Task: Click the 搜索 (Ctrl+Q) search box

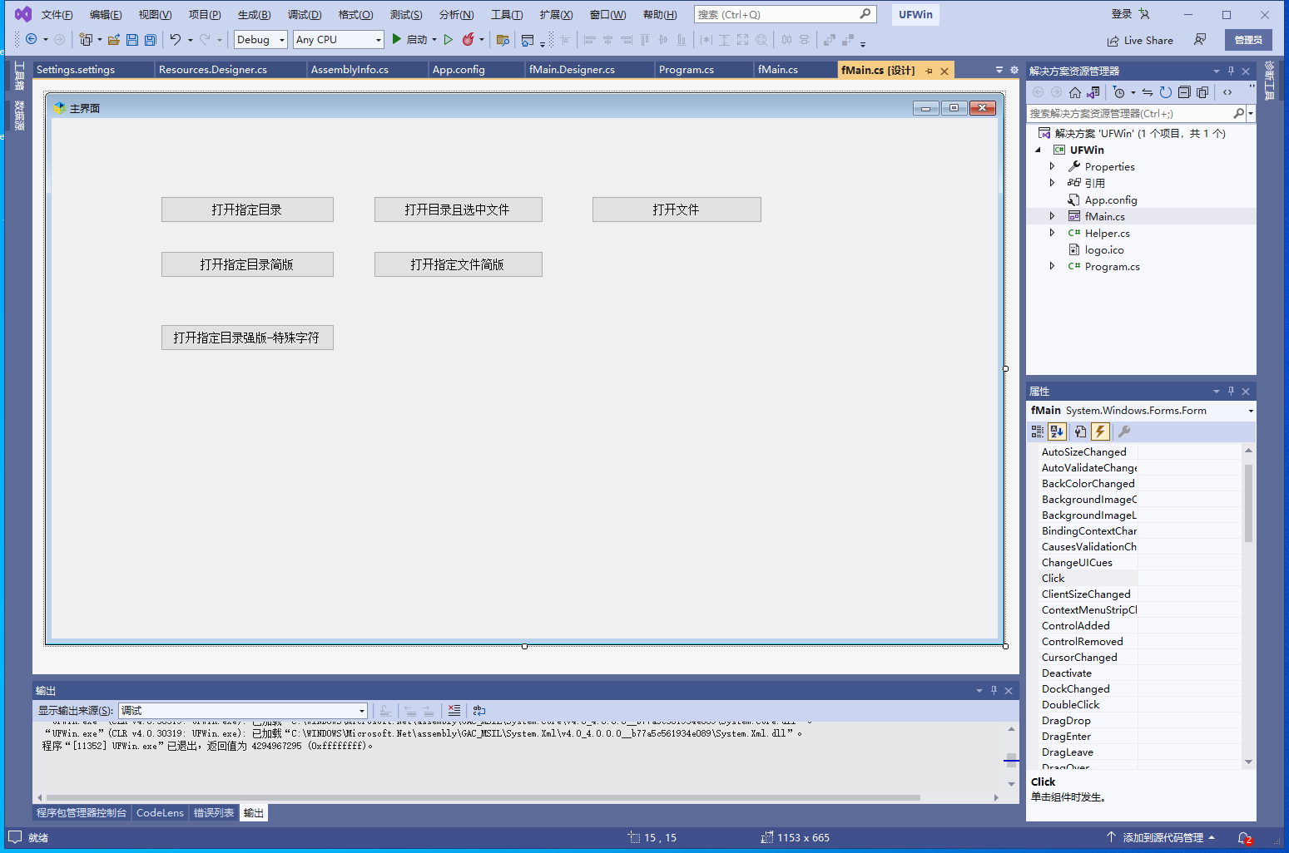Action: (785, 14)
